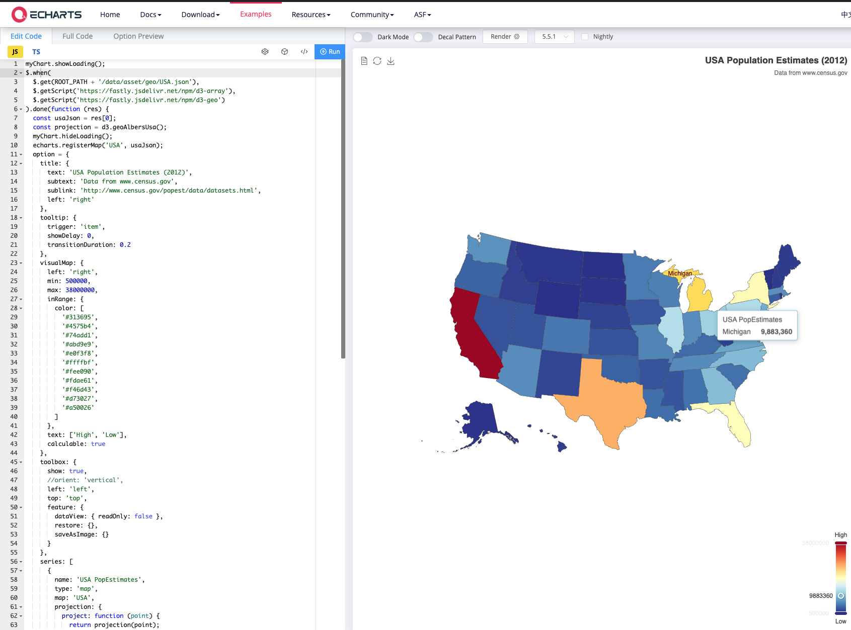The height and width of the screenshot is (630, 851).
Task: Click the code editor vertical scrollbar
Action: tap(343, 209)
